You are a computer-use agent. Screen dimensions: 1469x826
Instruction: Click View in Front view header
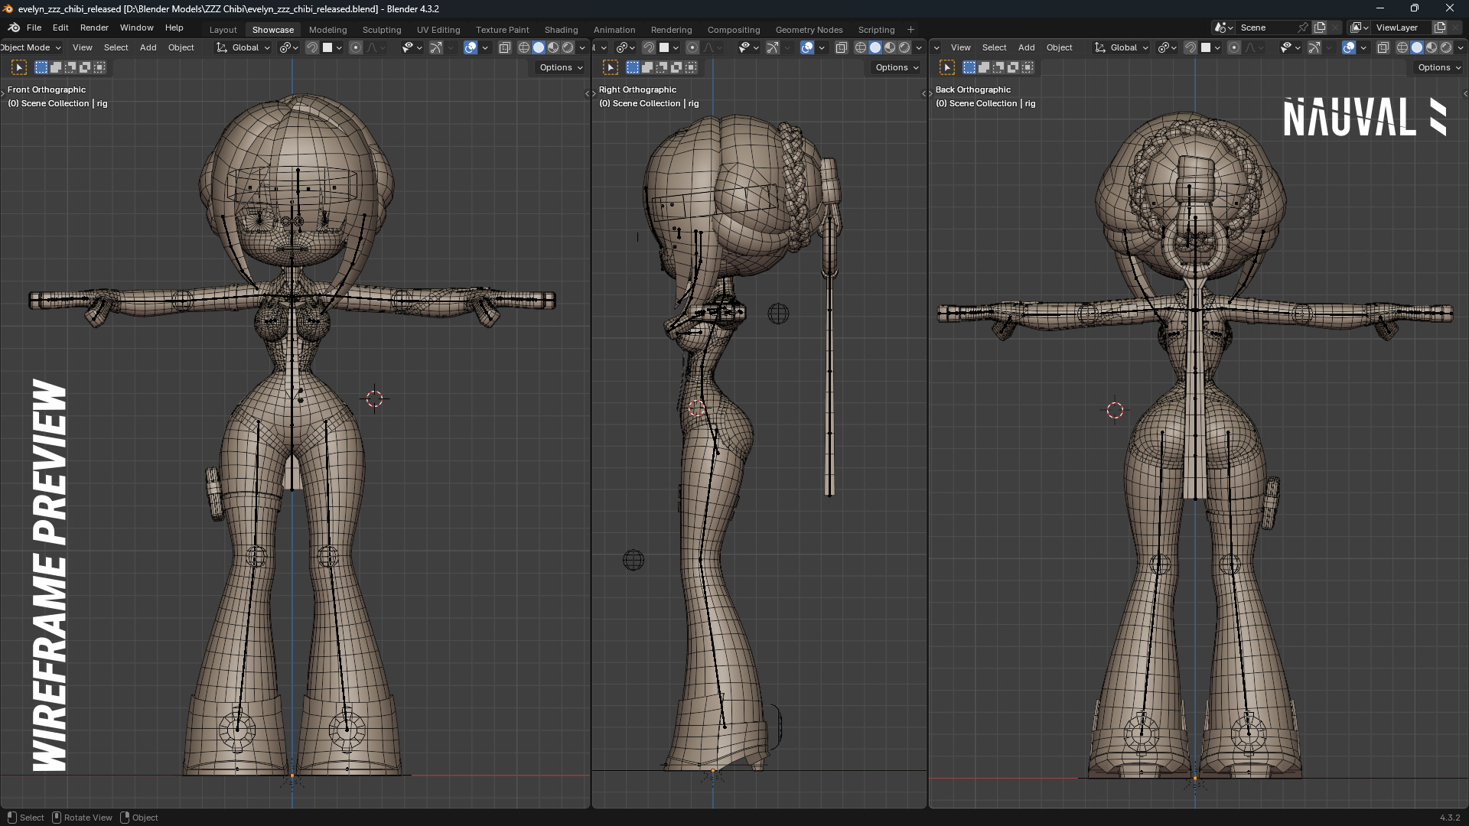pos(82,47)
